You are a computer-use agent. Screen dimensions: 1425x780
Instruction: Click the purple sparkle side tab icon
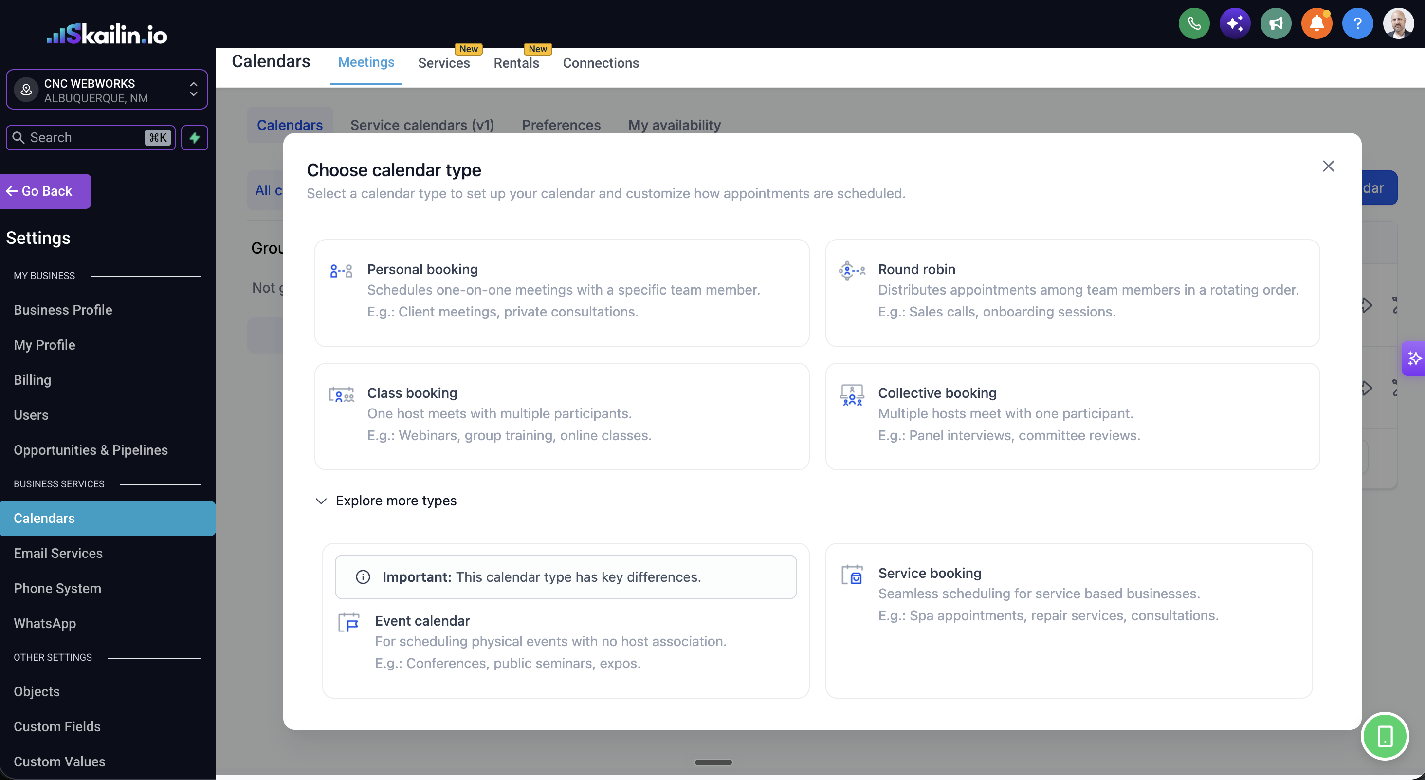pyautogui.click(x=1414, y=358)
